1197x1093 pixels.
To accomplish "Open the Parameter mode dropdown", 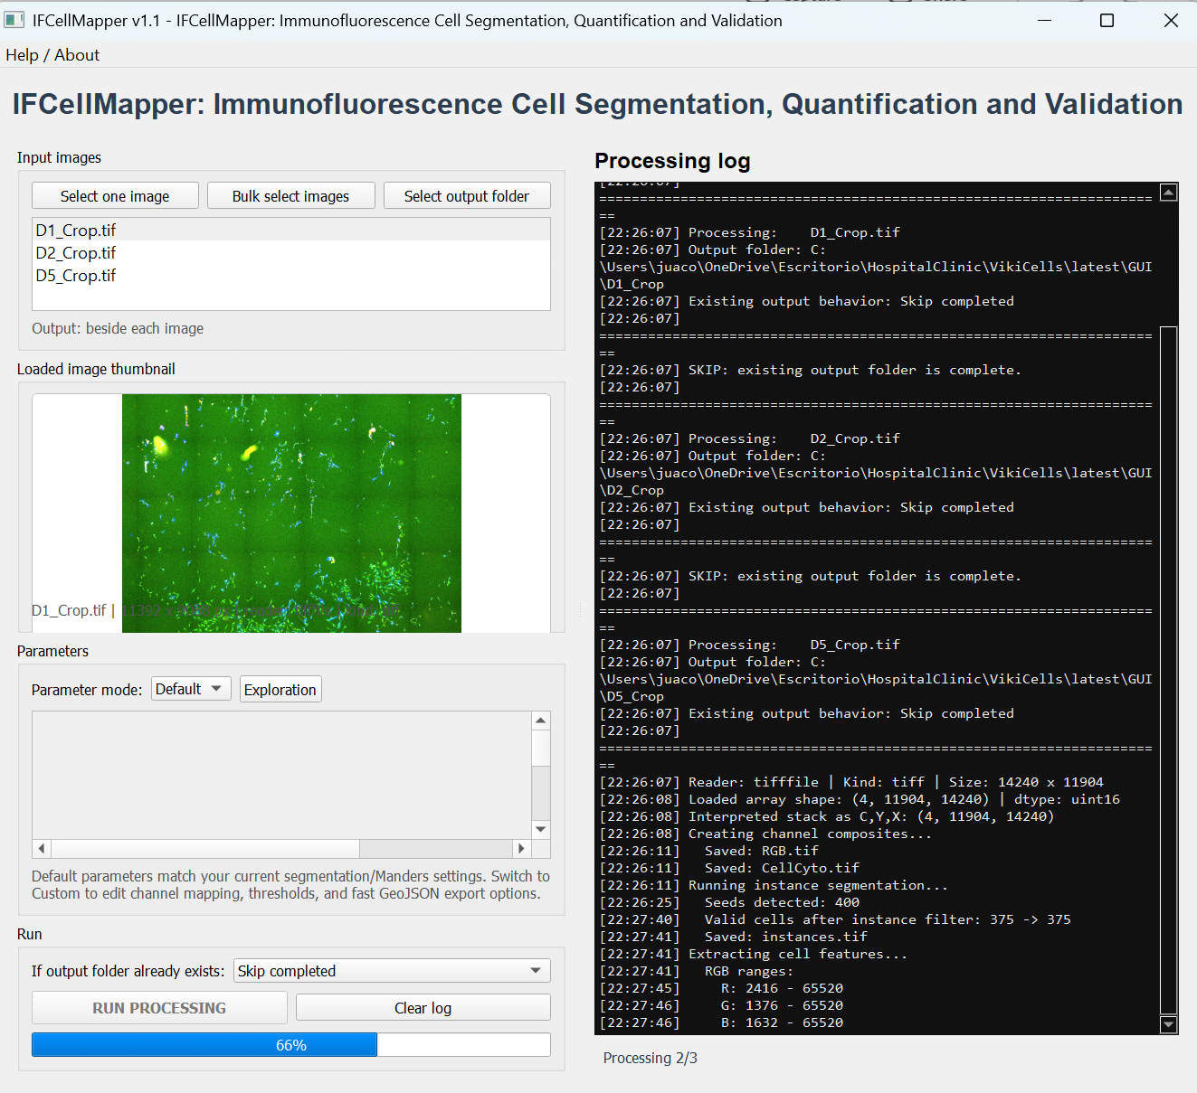I will (x=191, y=689).
